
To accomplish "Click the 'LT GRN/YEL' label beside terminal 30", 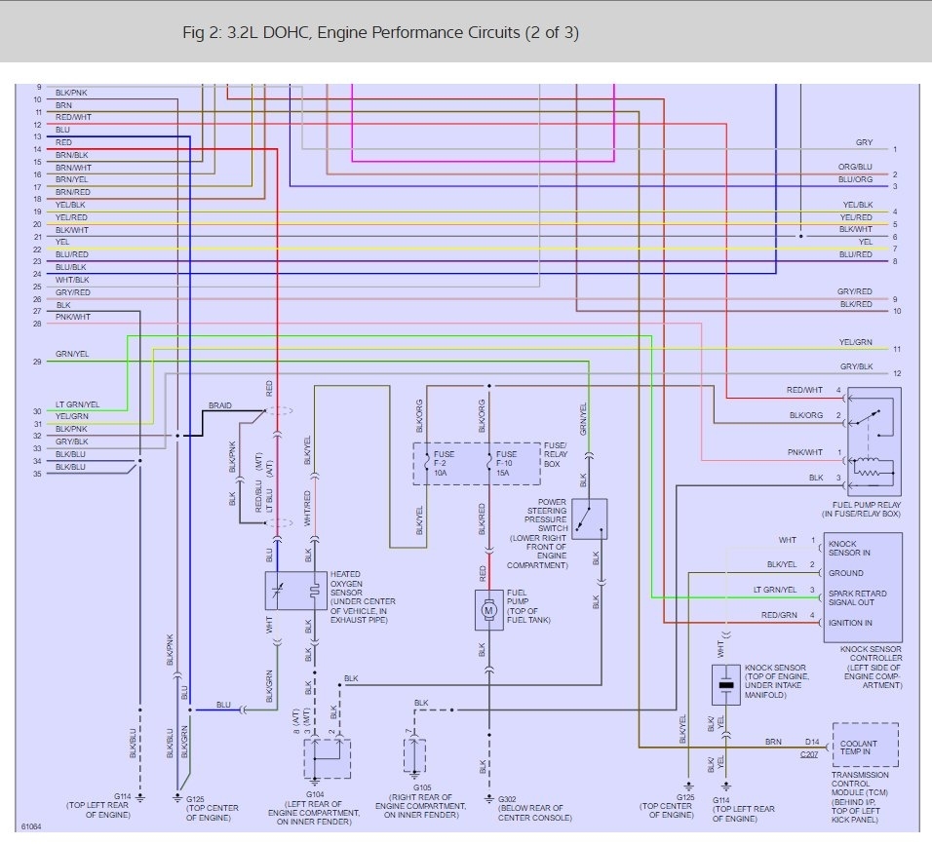I will click(77, 404).
